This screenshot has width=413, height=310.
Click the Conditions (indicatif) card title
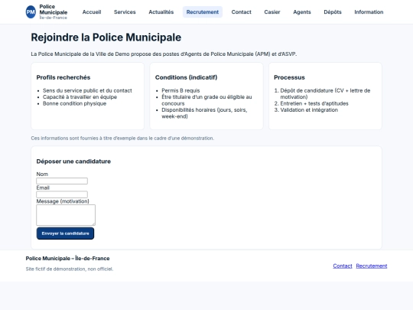coord(186,77)
